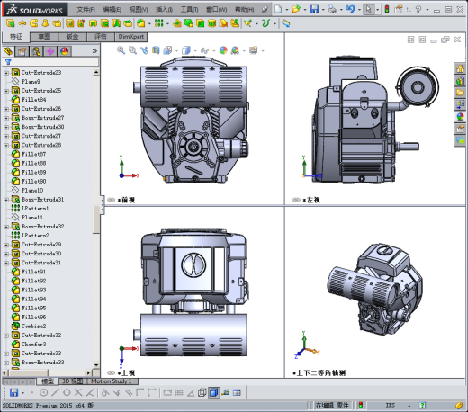
Task: Open the Save dropdown arrow in title bar
Action: [x=323, y=10]
